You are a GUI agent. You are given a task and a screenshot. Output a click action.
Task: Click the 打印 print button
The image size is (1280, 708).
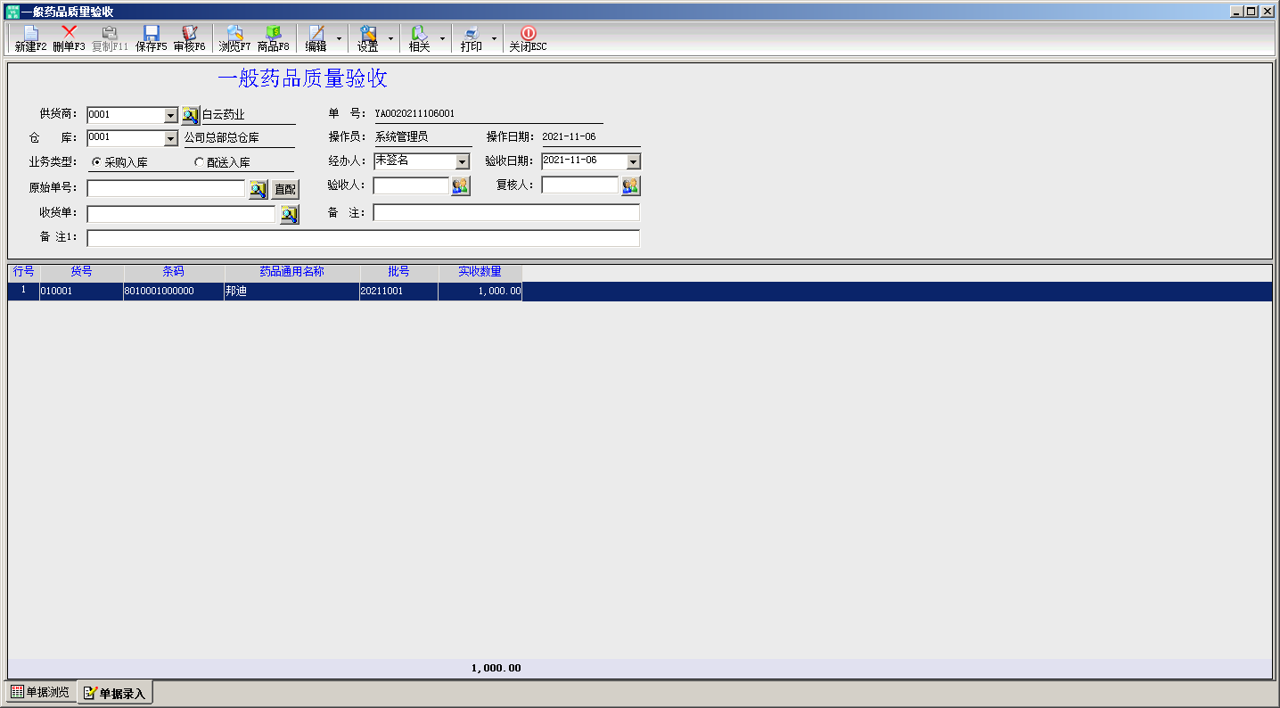click(472, 38)
